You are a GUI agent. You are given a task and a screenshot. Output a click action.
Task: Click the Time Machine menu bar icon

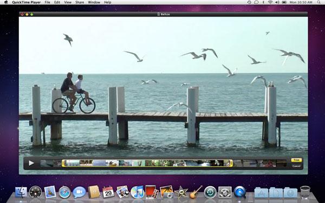(249, 2)
